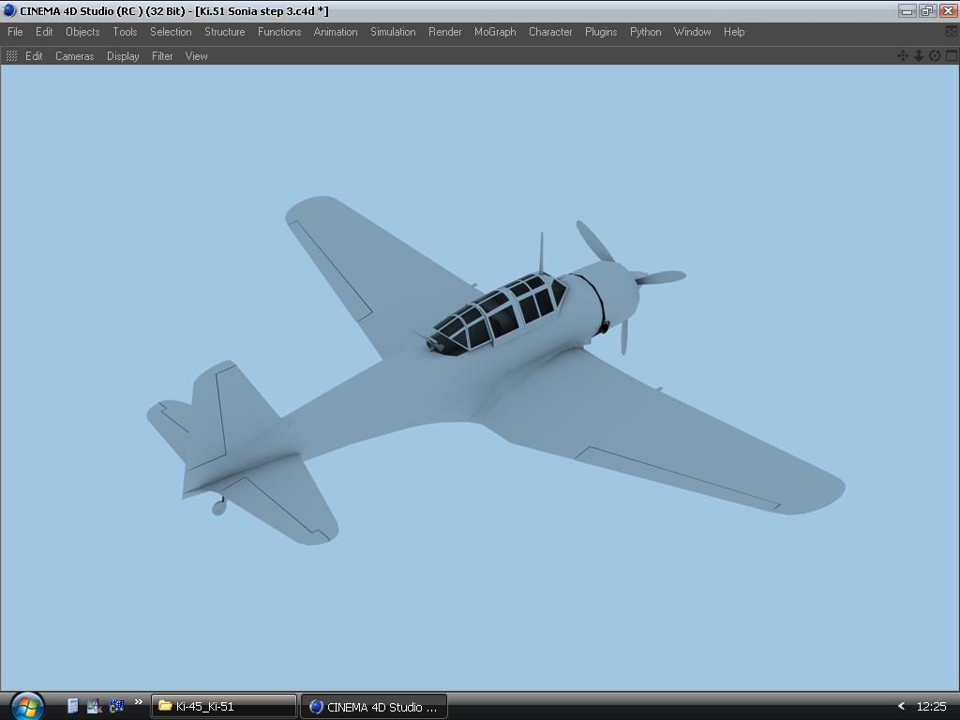
Task: Open the viewport Cameras menu
Action: click(x=74, y=56)
